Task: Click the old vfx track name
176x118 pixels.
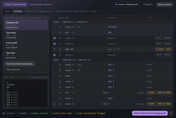Action: 70,49
